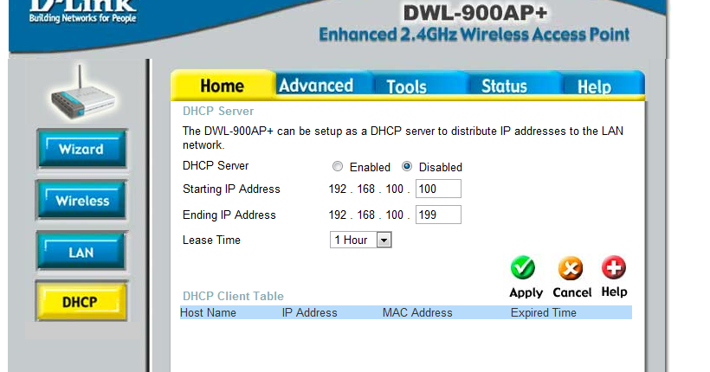Click the D-Link logo
The image size is (710, 372).
click(83, 11)
